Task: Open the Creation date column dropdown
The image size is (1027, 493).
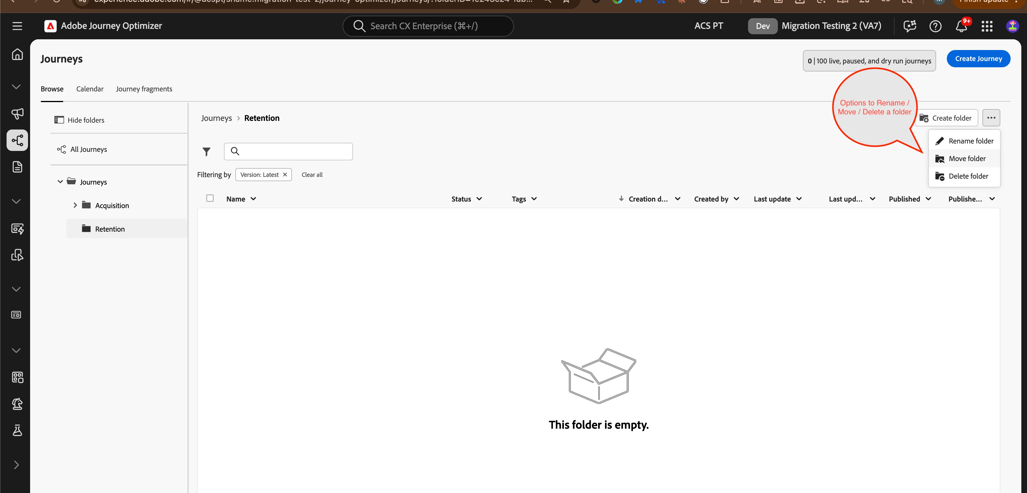Action: [x=677, y=199]
